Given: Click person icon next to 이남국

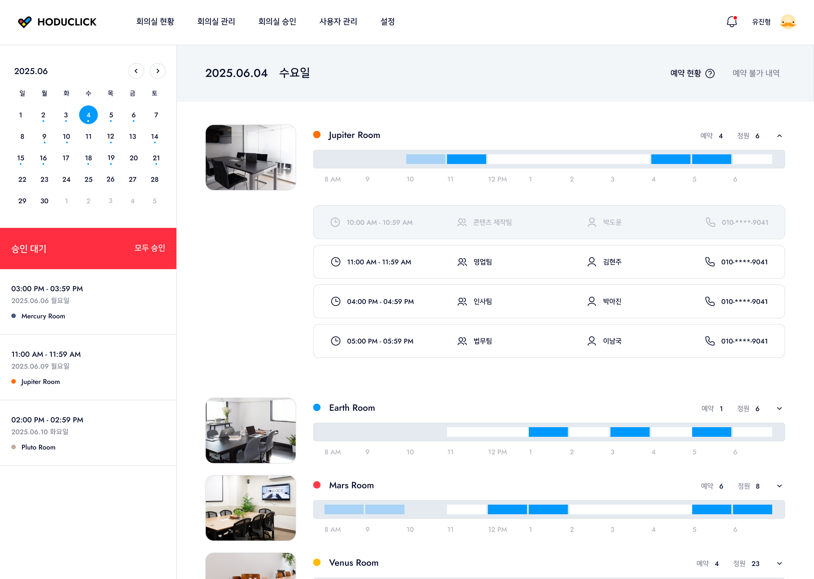Looking at the screenshot, I should click(x=591, y=341).
